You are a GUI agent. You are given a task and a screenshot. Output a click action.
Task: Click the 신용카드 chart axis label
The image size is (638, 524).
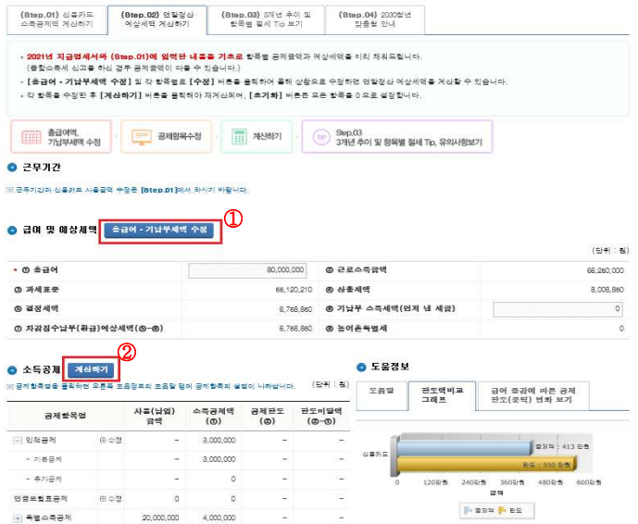click(375, 454)
